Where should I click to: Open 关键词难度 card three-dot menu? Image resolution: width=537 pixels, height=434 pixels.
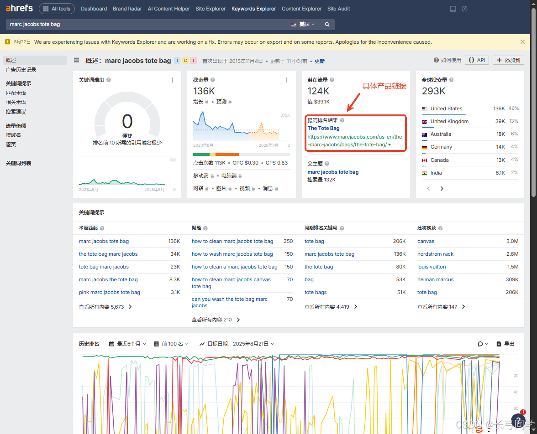(x=172, y=80)
